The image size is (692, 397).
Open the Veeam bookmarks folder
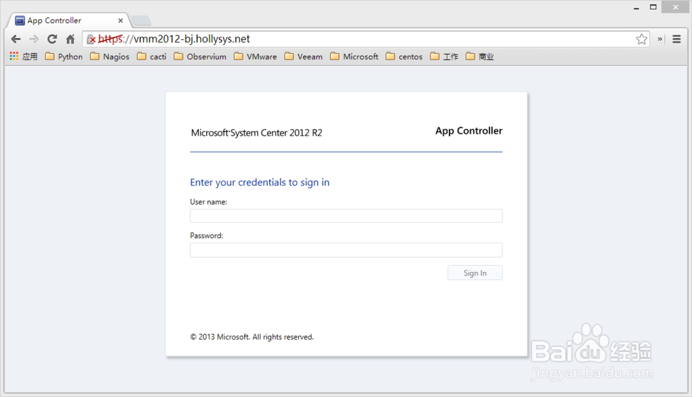(x=304, y=57)
